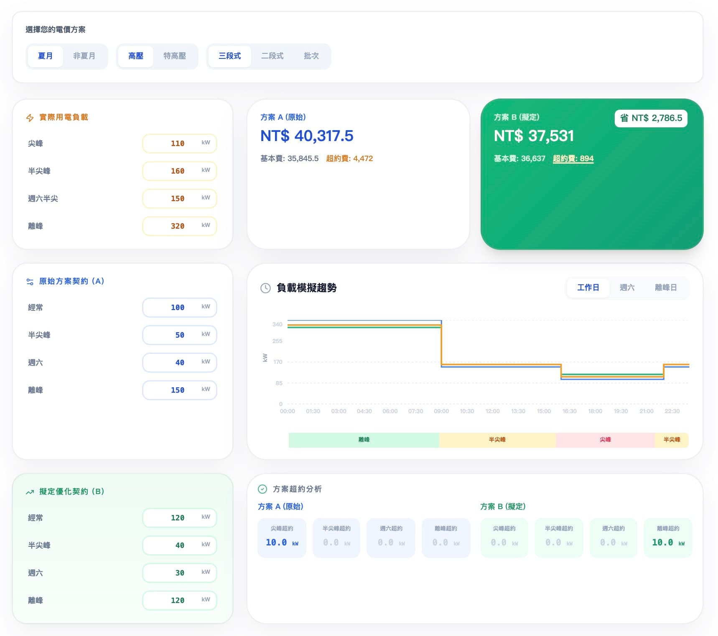
Task: Select the 批次 rate option
Action: [x=311, y=56]
